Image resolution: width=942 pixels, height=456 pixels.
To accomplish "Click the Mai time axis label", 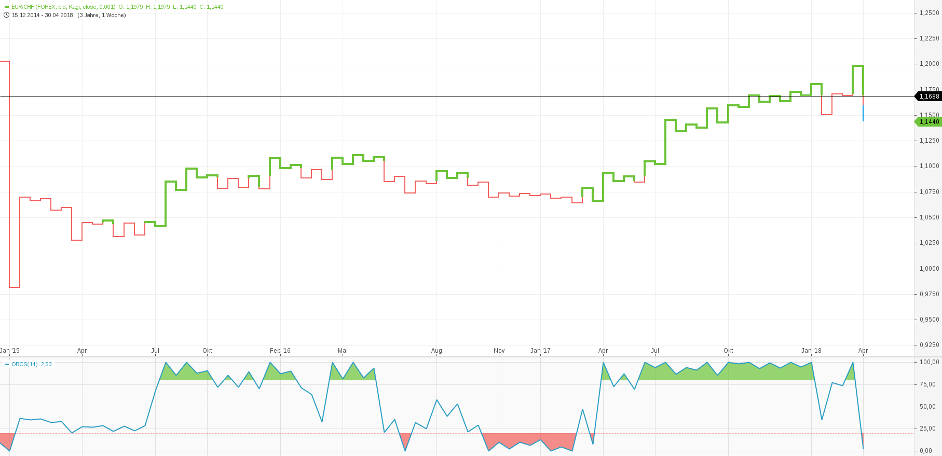I will [343, 351].
